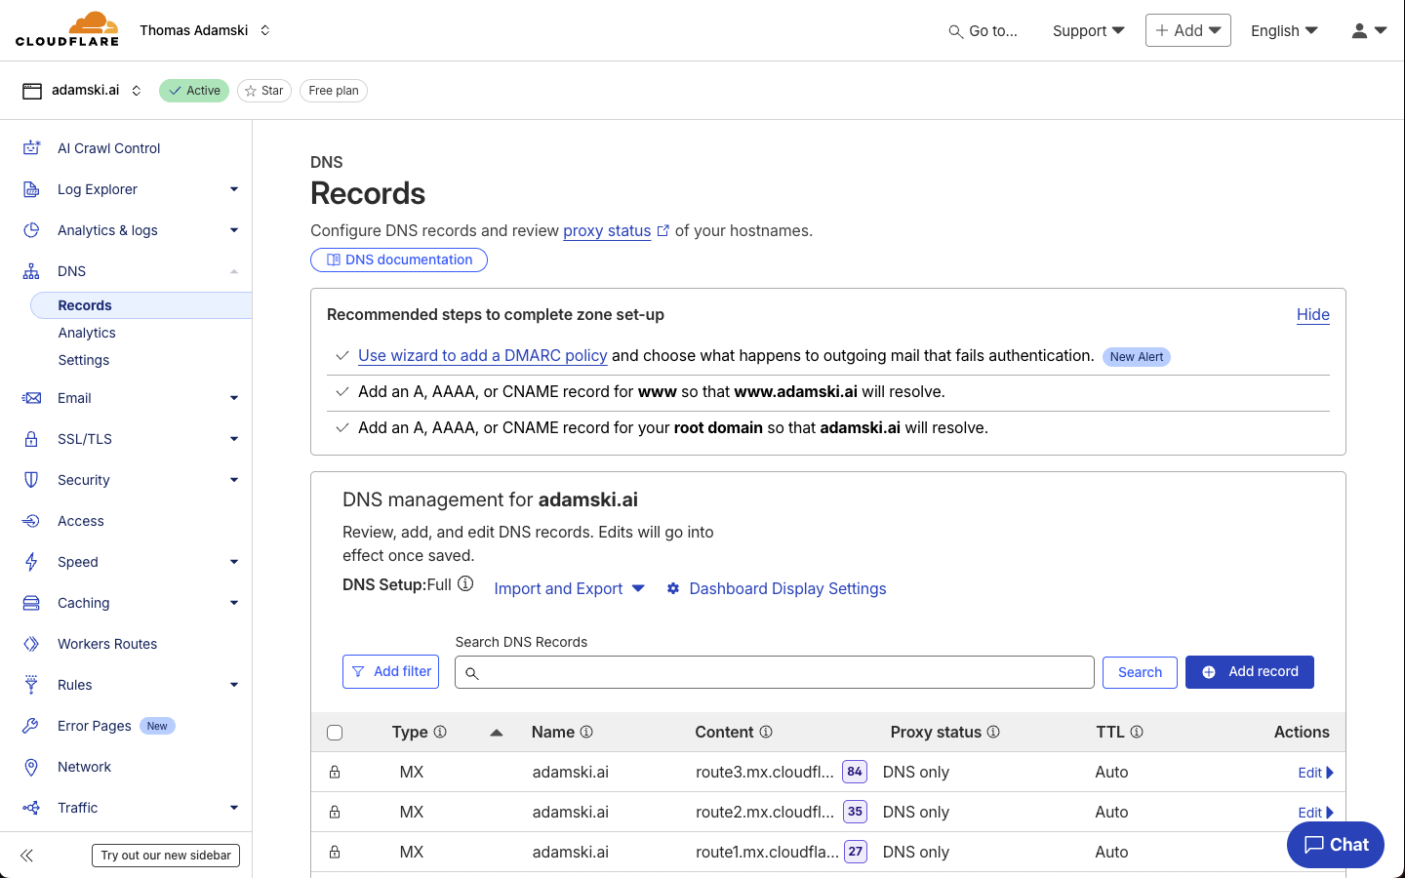Click the Cloudflare logo in the top bar
Screen dimensions: 1405x878
tap(66, 29)
